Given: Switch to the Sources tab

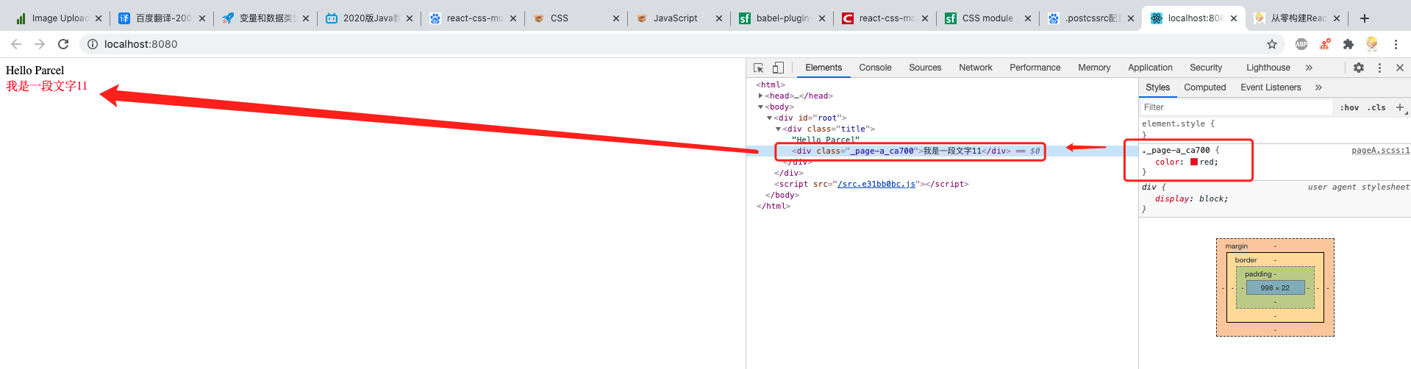Looking at the screenshot, I should tap(925, 68).
